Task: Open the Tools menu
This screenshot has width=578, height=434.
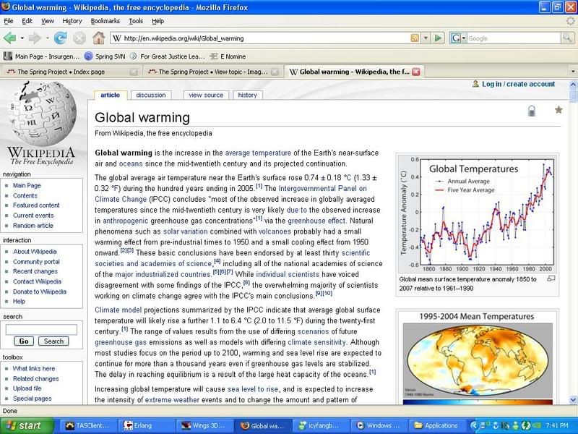Action: (x=136, y=21)
